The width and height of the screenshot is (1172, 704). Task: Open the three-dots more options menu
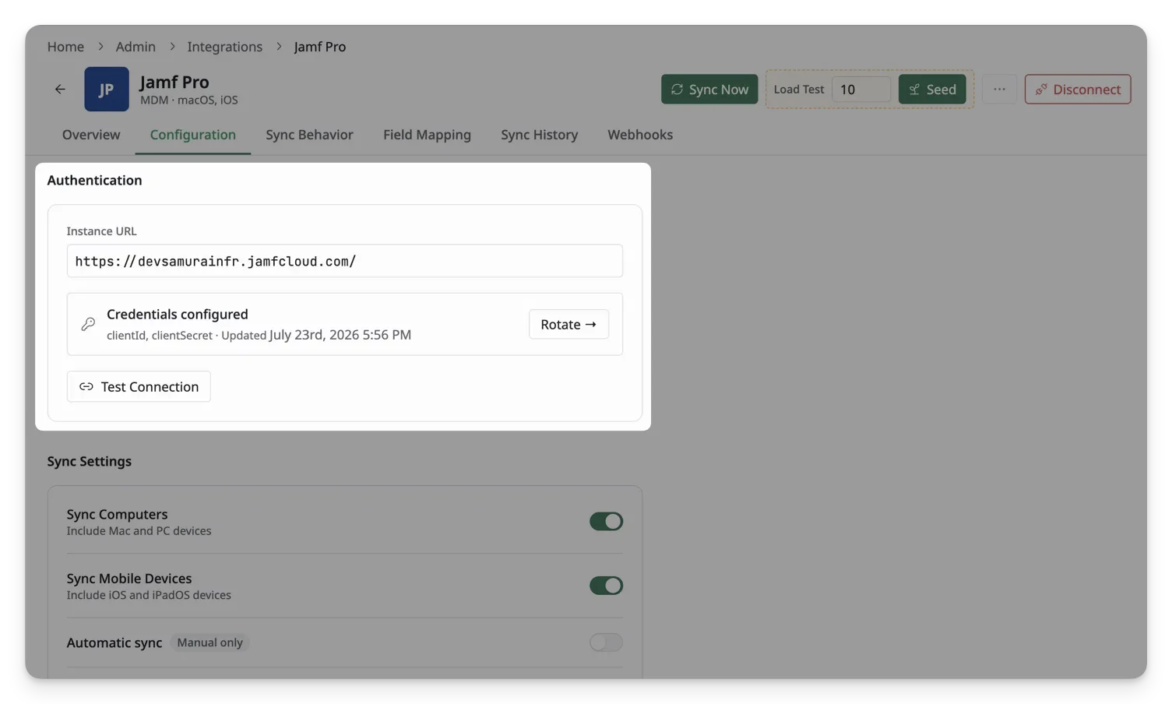pos(999,90)
